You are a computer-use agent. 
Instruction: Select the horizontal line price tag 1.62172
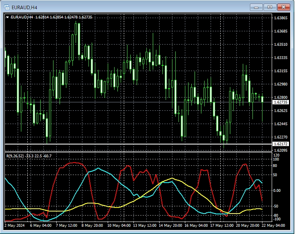[280, 144]
